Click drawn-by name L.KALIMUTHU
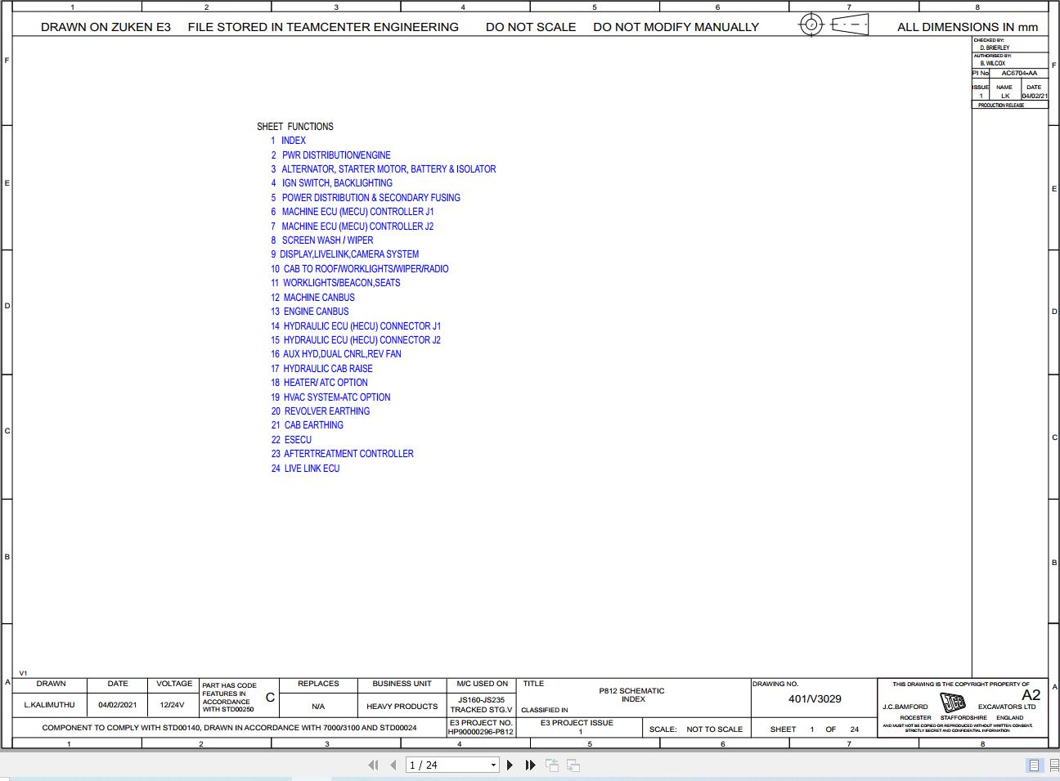 pyautogui.click(x=50, y=705)
